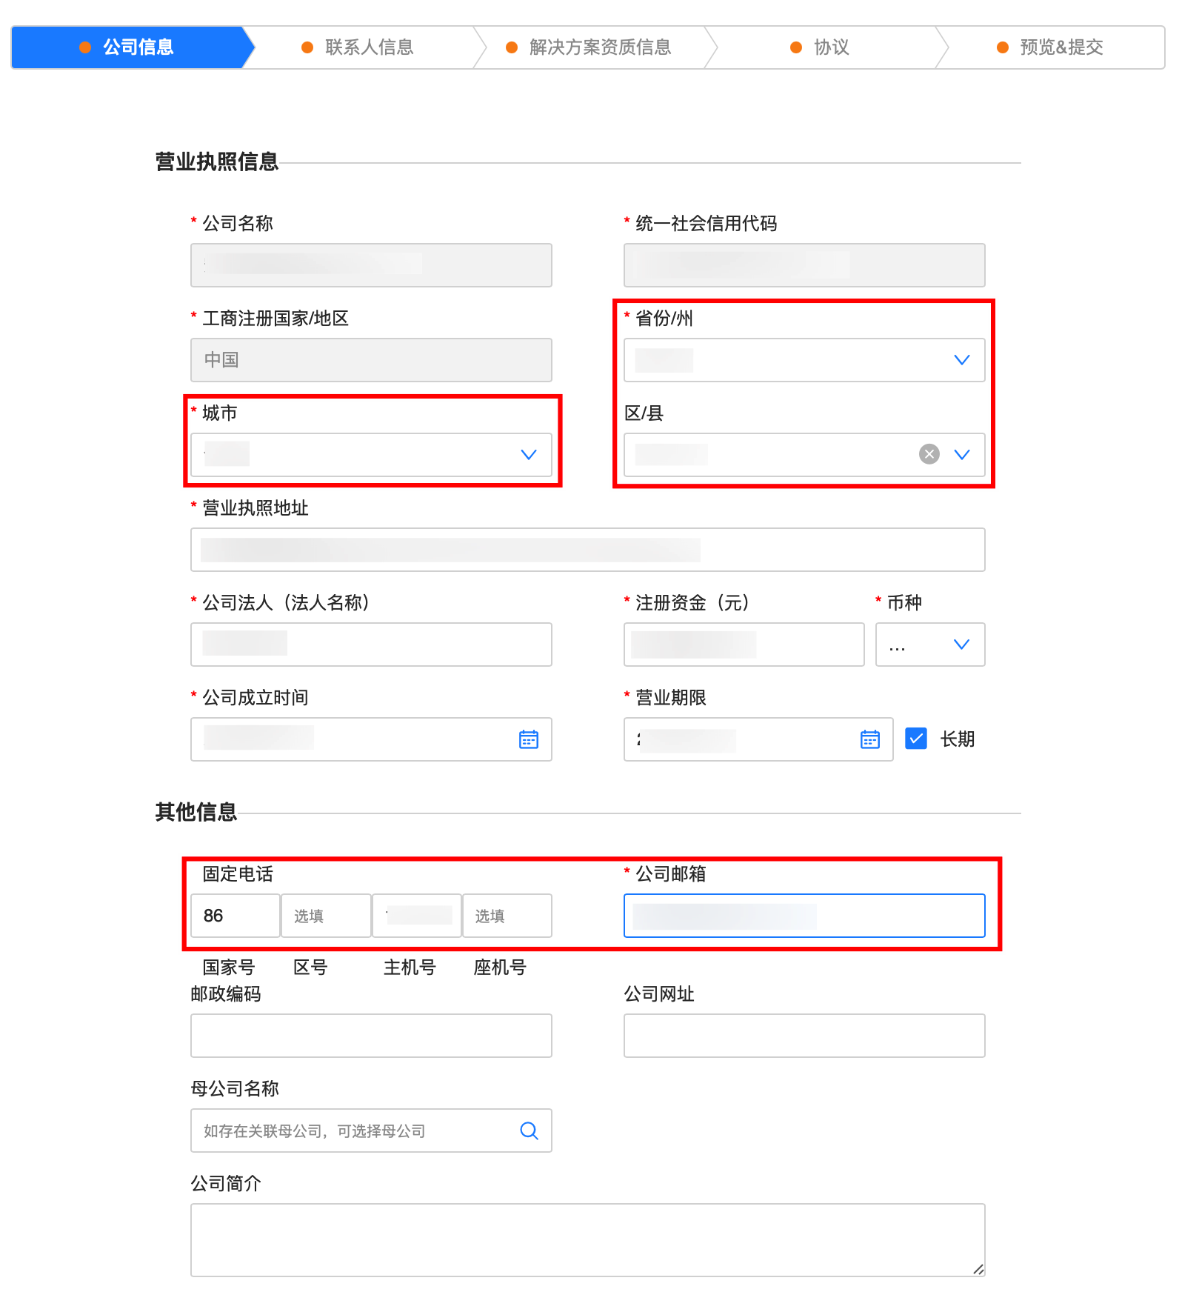The image size is (1179, 1292).
Task: Clear the 区/县 selection with the x icon
Action: pos(929,454)
